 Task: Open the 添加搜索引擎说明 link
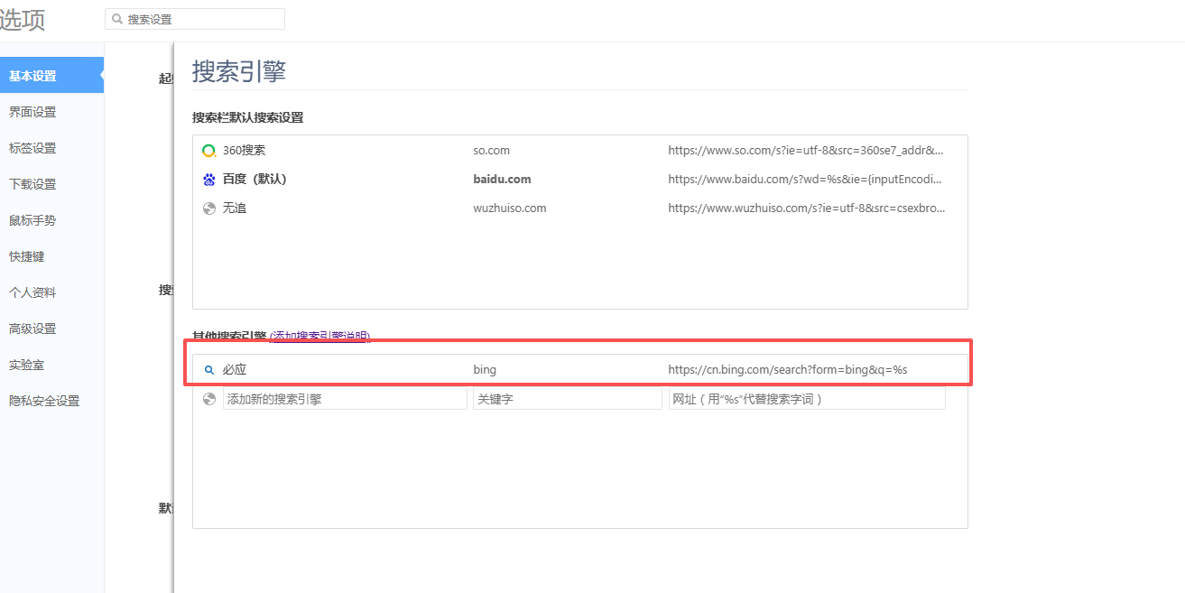(x=319, y=337)
